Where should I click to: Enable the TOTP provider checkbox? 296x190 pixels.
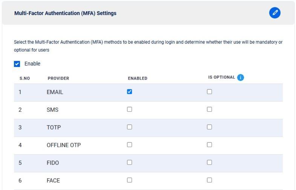(x=129, y=127)
